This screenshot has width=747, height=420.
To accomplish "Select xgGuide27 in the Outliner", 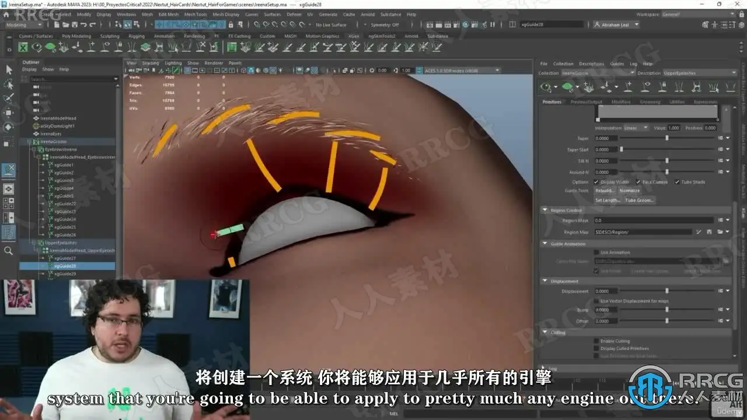I will 65,258.
